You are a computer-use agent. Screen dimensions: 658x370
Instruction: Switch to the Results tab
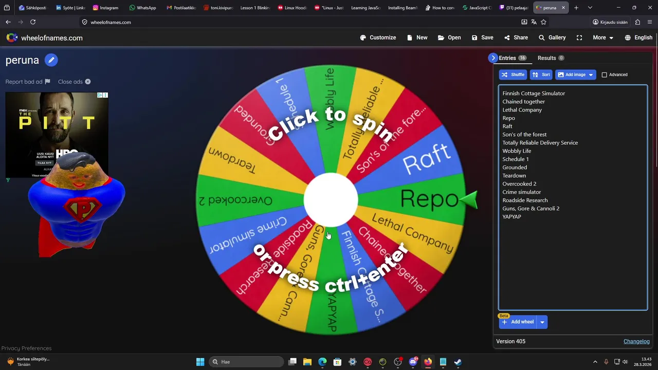pyautogui.click(x=551, y=58)
